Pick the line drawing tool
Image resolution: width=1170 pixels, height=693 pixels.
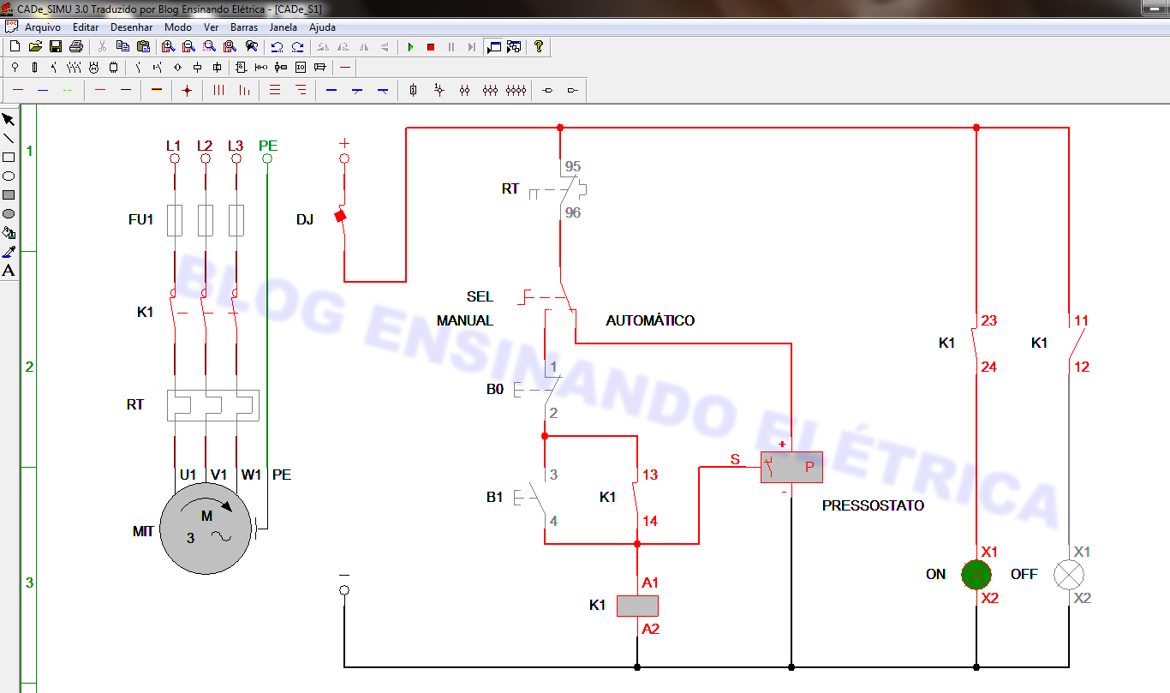pyautogui.click(x=9, y=138)
